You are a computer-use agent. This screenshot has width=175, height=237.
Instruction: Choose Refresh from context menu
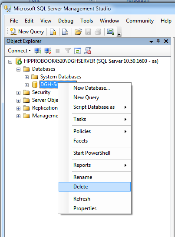[95, 199]
